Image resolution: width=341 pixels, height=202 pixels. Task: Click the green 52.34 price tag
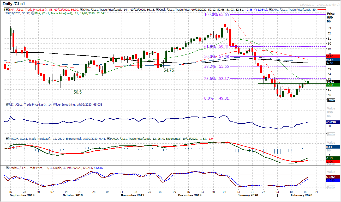tap(333, 85)
